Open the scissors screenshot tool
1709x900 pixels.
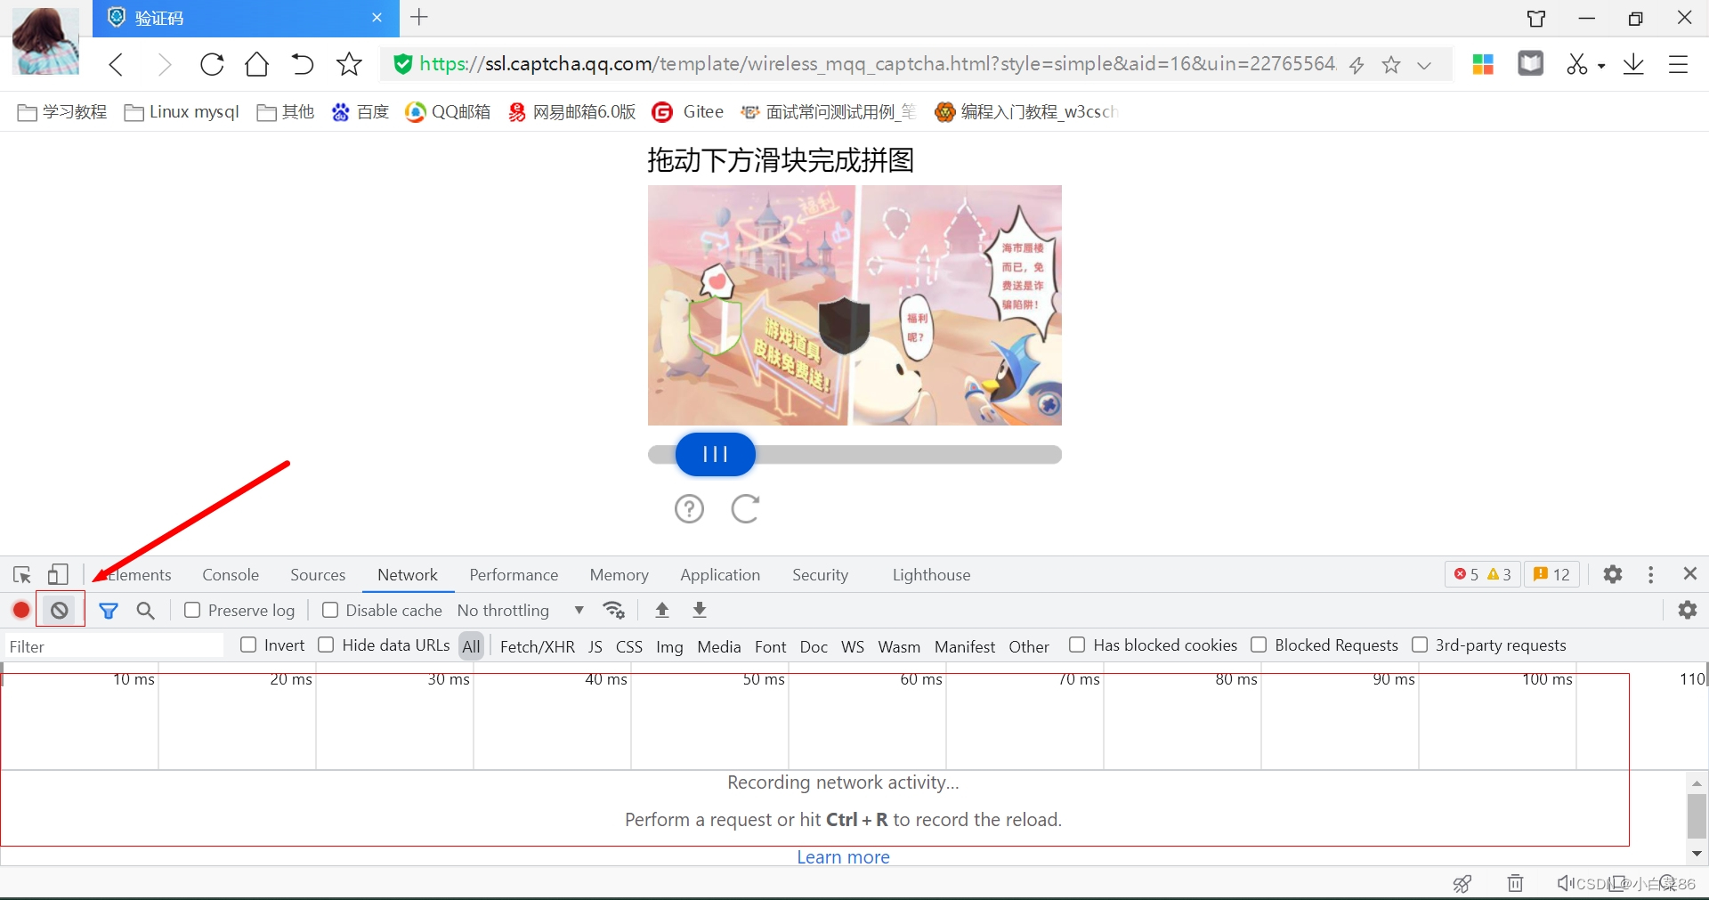click(x=1577, y=64)
